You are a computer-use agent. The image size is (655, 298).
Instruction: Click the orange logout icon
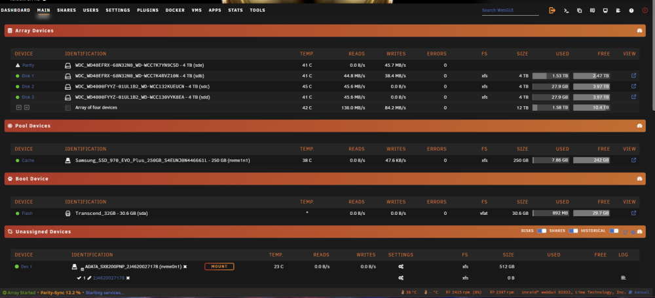[x=552, y=10]
